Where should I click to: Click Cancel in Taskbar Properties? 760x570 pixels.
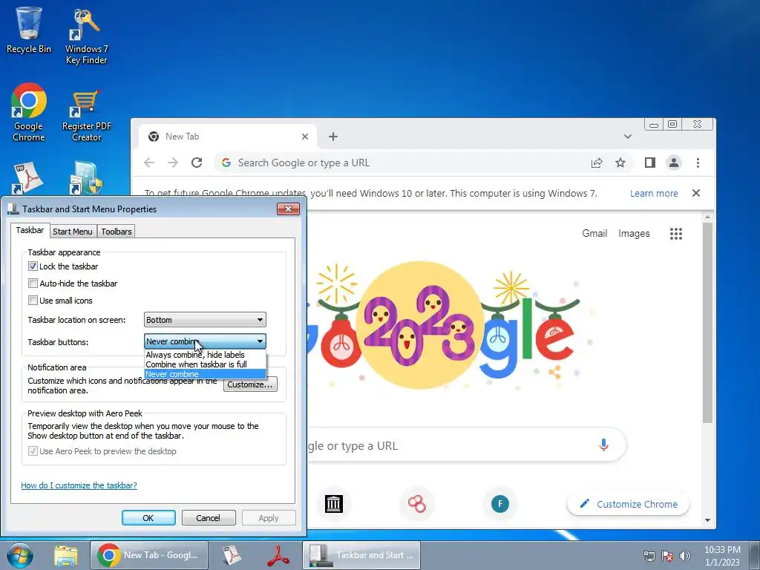[209, 517]
